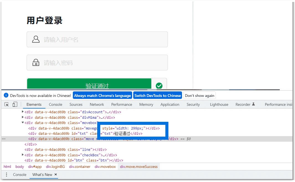Image resolution: width=295 pixels, height=182 pixels.
Task: Click the Recorder flask icon
Action: click(x=253, y=104)
